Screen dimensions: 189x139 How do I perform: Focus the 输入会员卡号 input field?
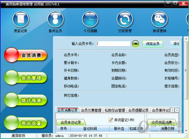113,44
